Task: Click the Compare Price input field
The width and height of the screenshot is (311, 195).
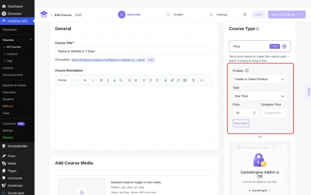Action: [x=274, y=113]
